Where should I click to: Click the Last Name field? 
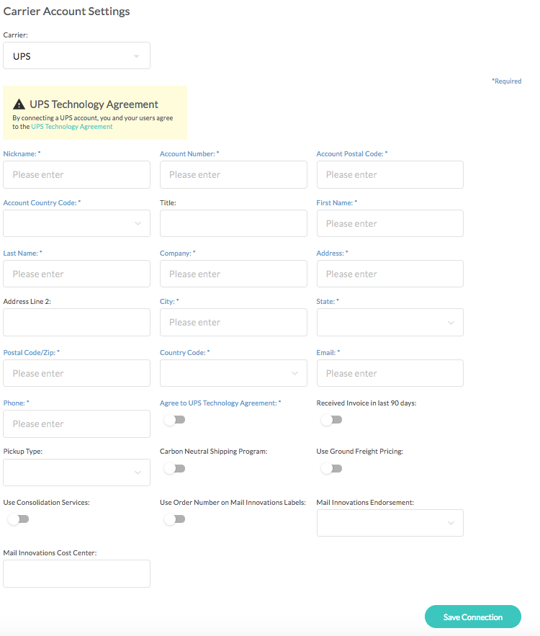tap(76, 274)
